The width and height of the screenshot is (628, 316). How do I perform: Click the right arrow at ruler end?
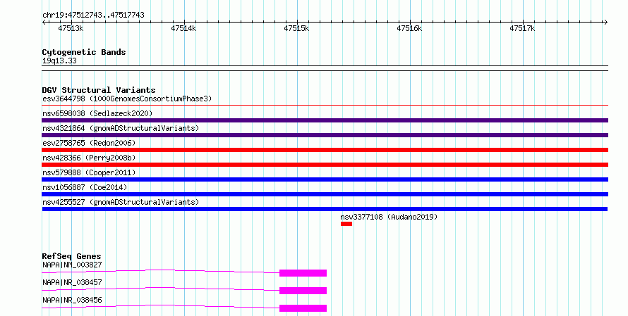tap(605, 23)
